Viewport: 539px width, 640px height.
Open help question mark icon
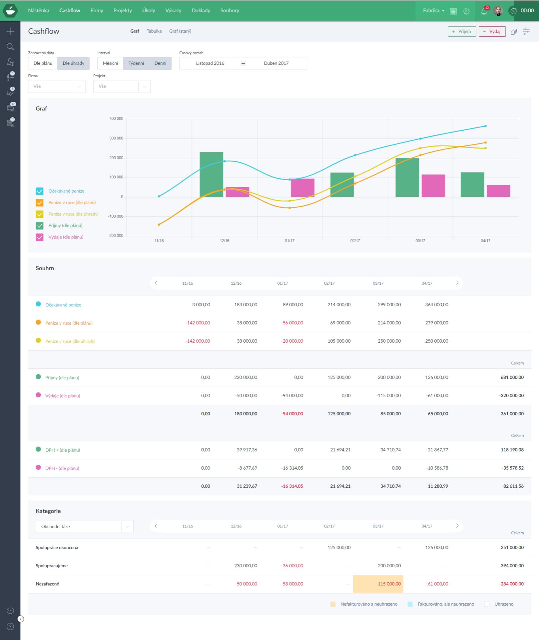pyautogui.click(x=10, y=627)
